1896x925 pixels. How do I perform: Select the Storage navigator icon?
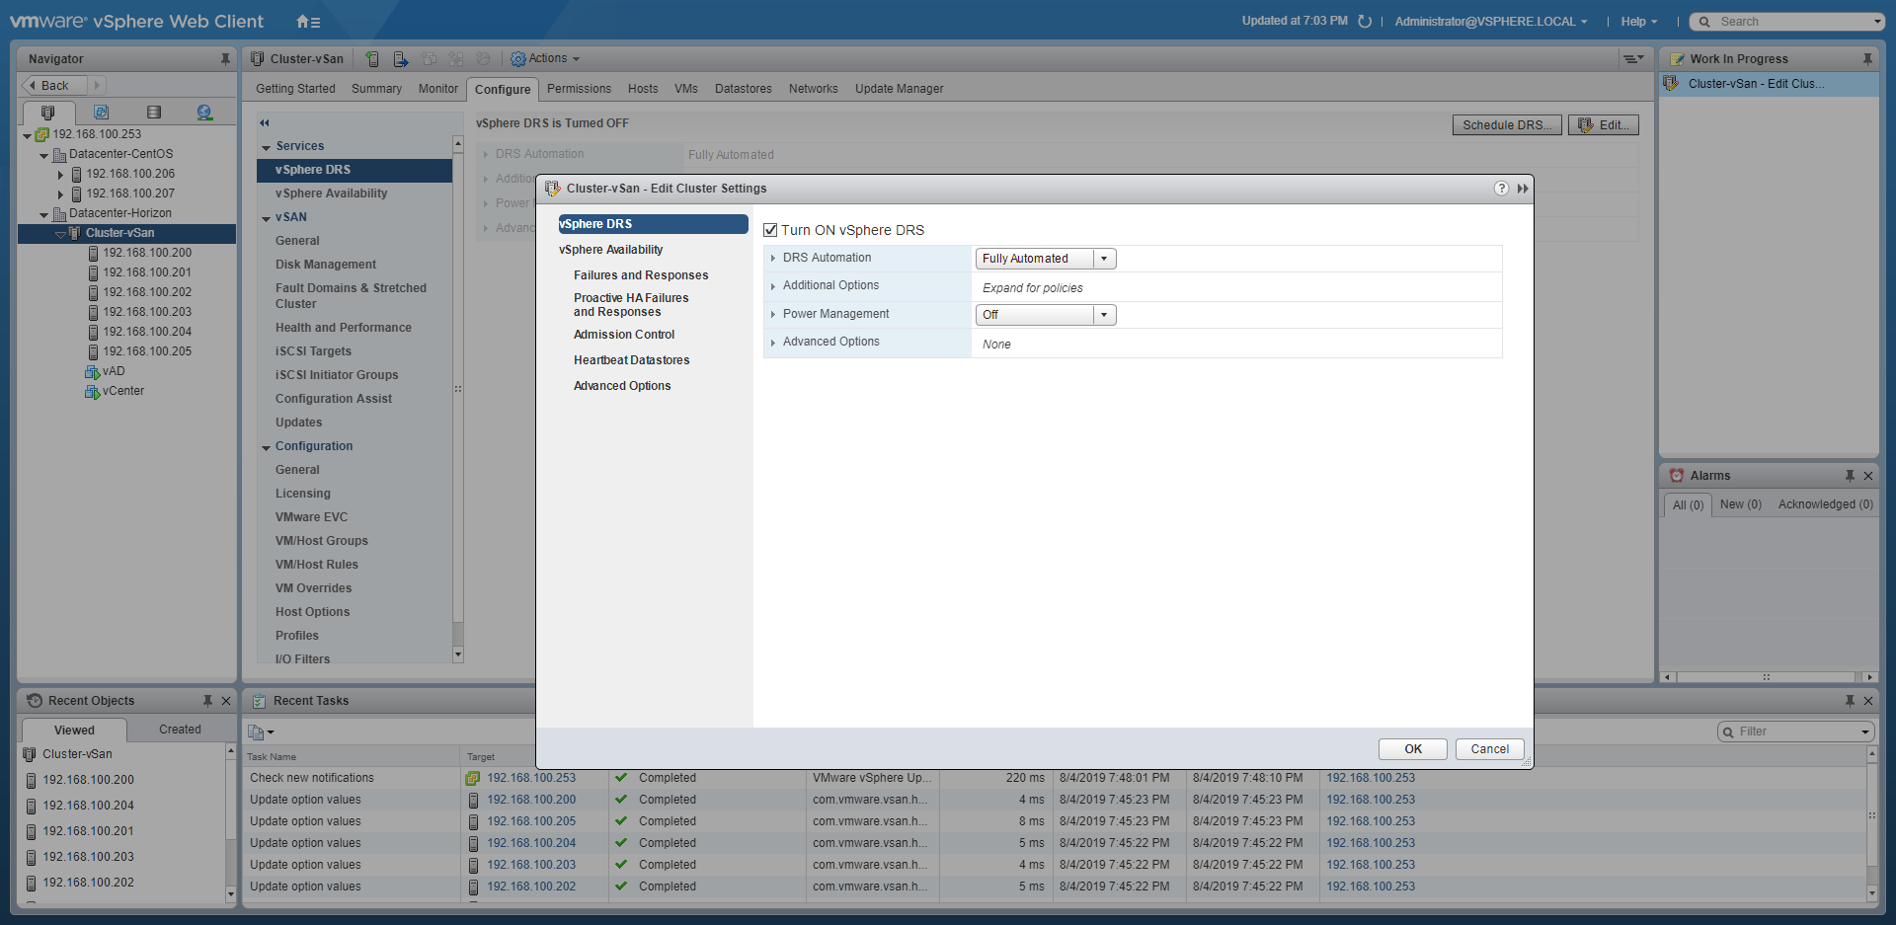153,113
